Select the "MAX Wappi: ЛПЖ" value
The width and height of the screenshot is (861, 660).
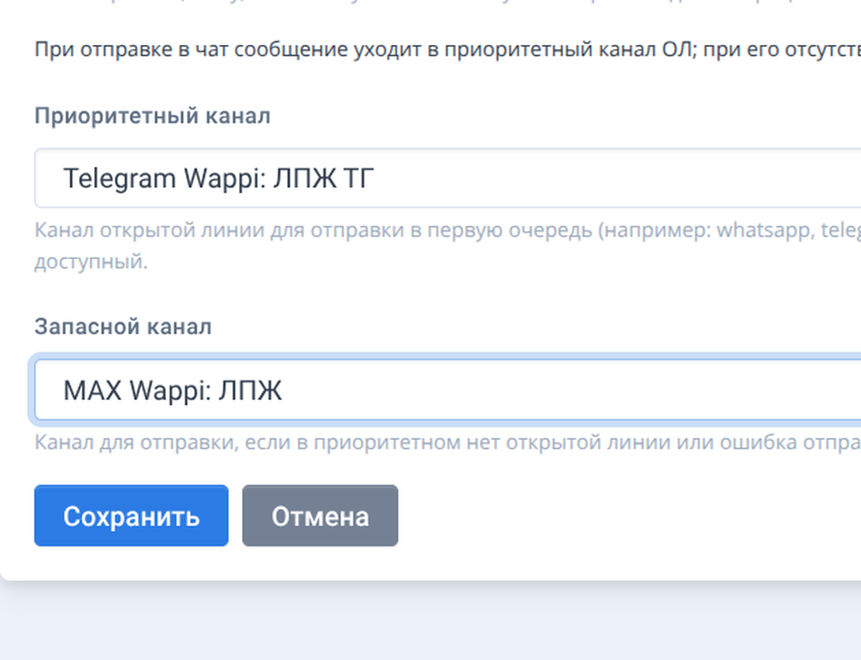pos(172,390)
